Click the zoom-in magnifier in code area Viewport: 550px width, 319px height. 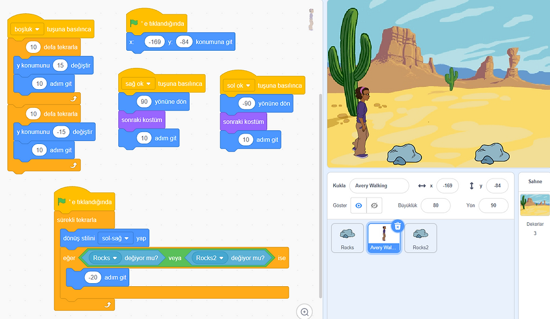pyautogui.click(x=304, y=312)
